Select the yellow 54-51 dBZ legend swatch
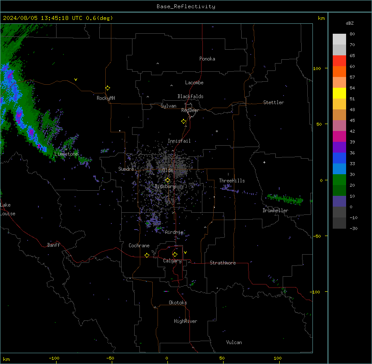Image resolution: width=372 pixels, height=364 pixels. point(339,93)
